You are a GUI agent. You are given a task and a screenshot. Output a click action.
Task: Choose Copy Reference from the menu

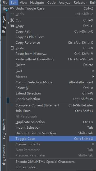point(53,43)
